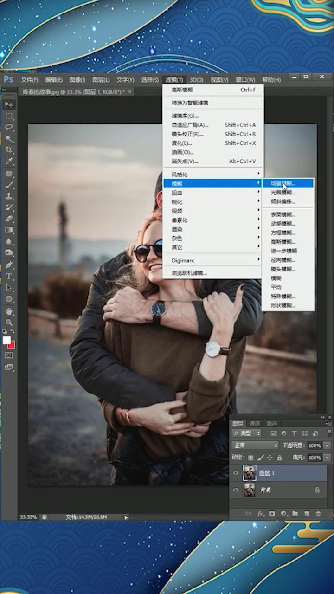Select the History Brush tool
The image size is (334, 594).
[9, 207]
